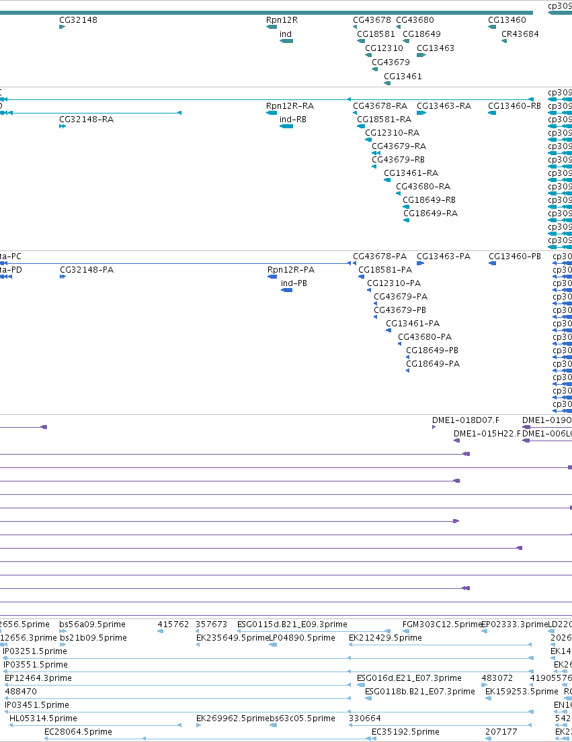The height and width of the screenshot is (742, 572).
Task: Click feature label 415762
Action: coord(173,624)
